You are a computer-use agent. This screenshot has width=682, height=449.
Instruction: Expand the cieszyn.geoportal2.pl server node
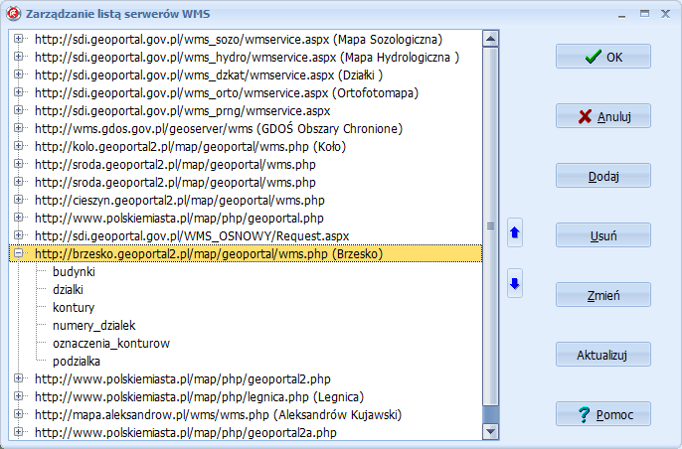coord(18,200)
